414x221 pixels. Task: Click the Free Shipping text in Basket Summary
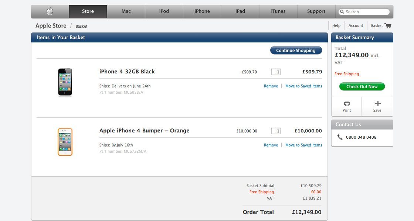[x=347, y=74]
